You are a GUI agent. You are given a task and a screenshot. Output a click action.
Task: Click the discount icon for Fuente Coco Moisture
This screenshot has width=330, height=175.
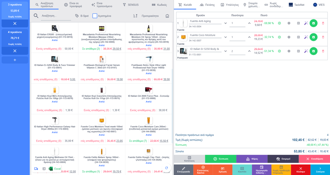coord(279,37)
